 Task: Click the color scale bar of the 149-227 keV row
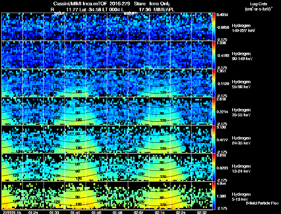[214, 27]
